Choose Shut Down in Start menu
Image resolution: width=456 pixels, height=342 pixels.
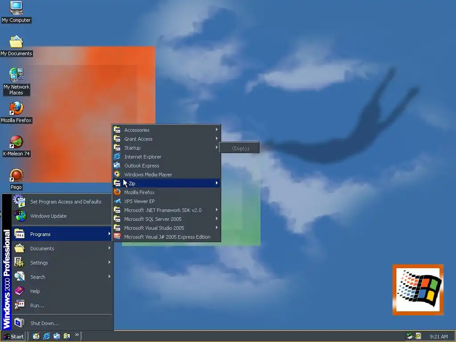[62, 323]
